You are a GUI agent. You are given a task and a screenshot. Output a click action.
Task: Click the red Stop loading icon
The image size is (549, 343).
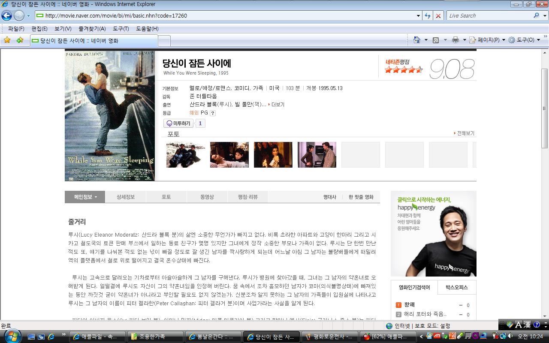click(x=438, y=16)
